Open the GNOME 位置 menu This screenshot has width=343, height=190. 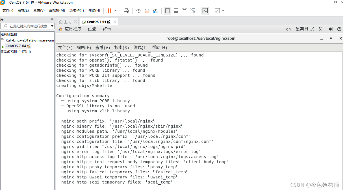[92, 29]
